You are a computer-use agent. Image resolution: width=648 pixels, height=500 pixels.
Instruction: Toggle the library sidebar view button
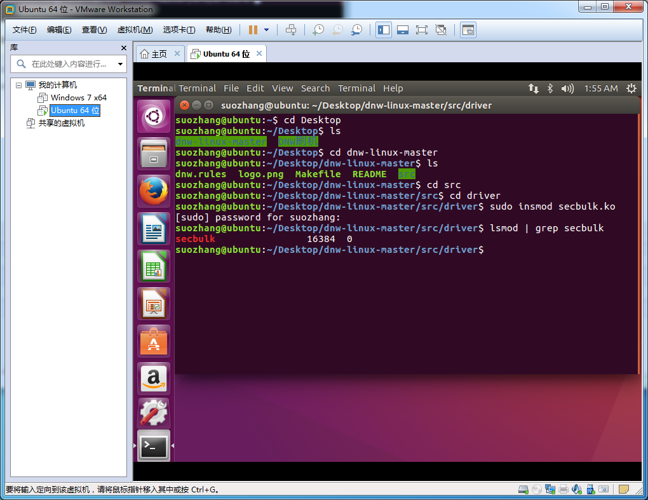click(383, 30)
